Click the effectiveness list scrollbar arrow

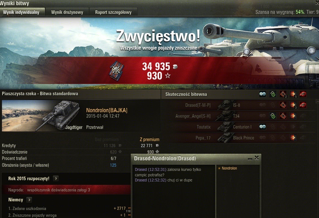coord(317,101)
